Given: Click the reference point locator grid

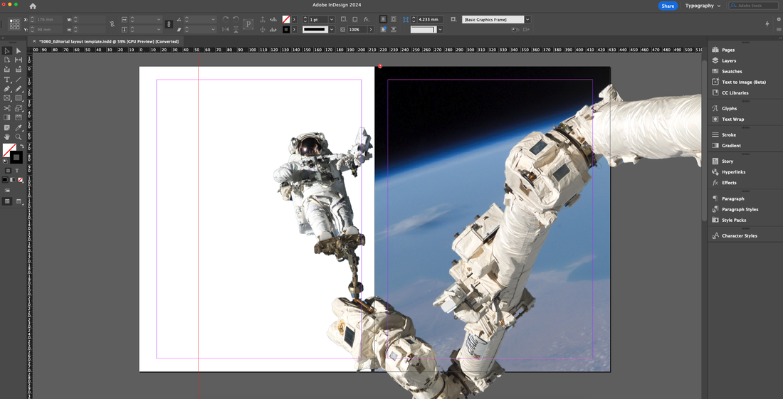Looking at the screenshot, I should coord(14,24).
